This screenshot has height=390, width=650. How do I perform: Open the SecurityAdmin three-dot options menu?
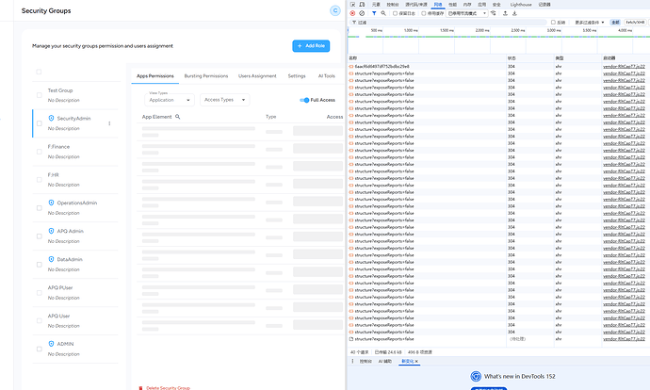coord(109,123)
